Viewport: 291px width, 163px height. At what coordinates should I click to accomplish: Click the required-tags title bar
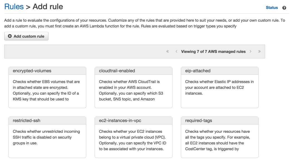(x=220, y=121)
